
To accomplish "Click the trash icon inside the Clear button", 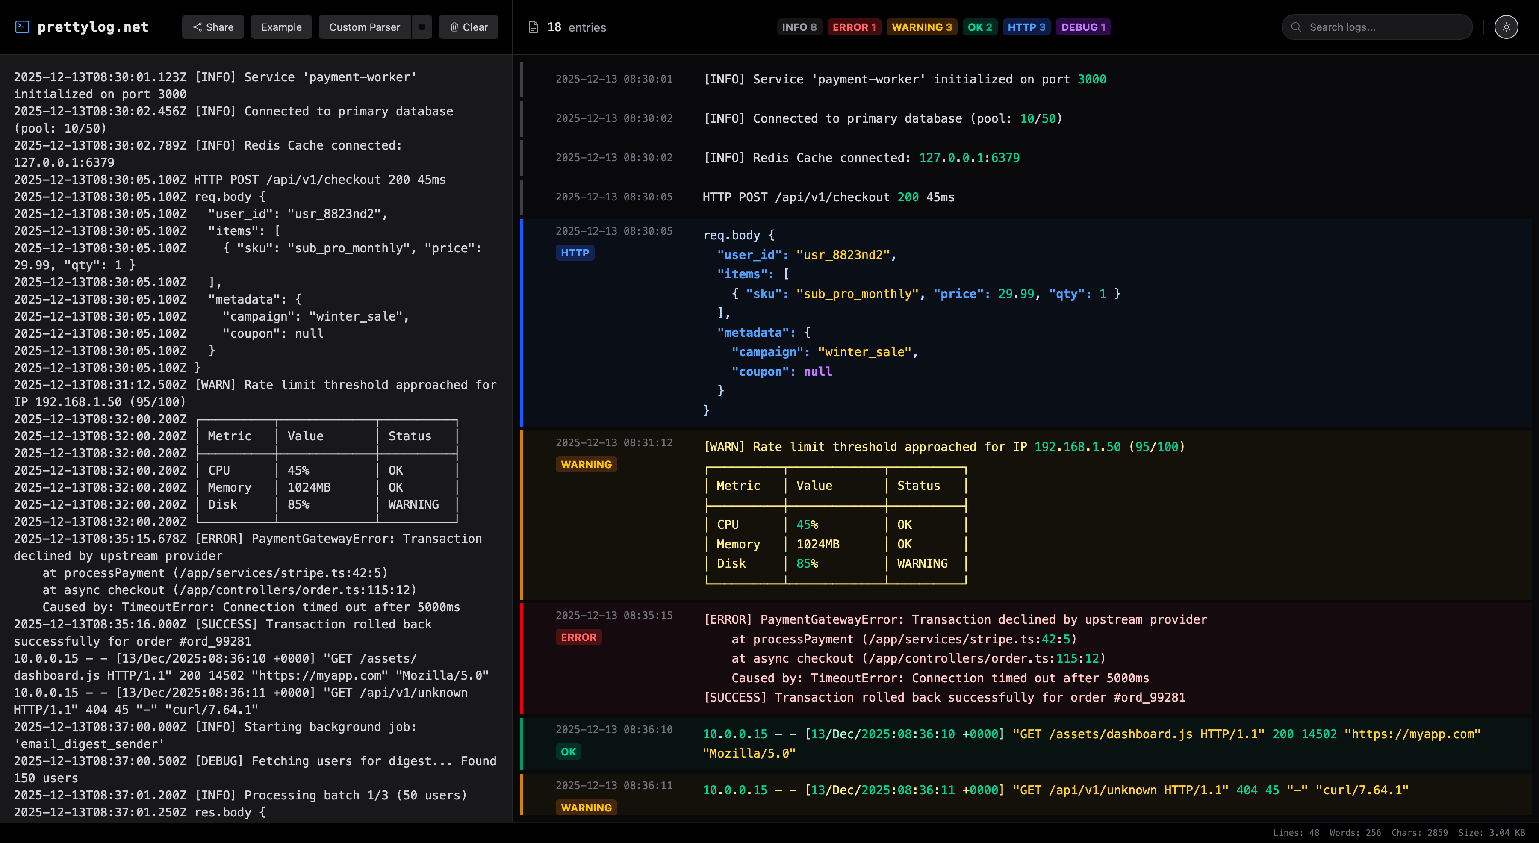I will [x=455, y=26].
